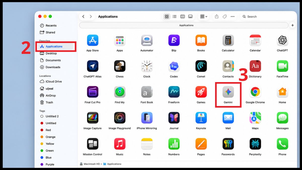Open Final Cut Pro
Viewport: 302px width, 170px height.
click(x=92, y=92)
